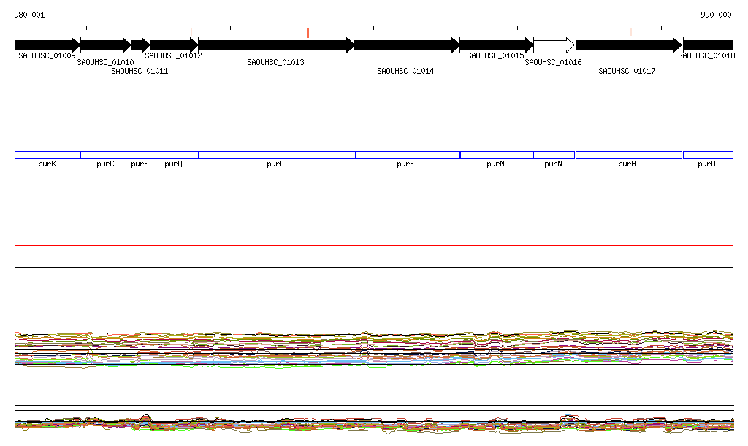Image resolution: width=748 pixels, height=446 pixels.
Task: Click the SAOUHSC_01015 gene arrow
Action: click(496, 45)
